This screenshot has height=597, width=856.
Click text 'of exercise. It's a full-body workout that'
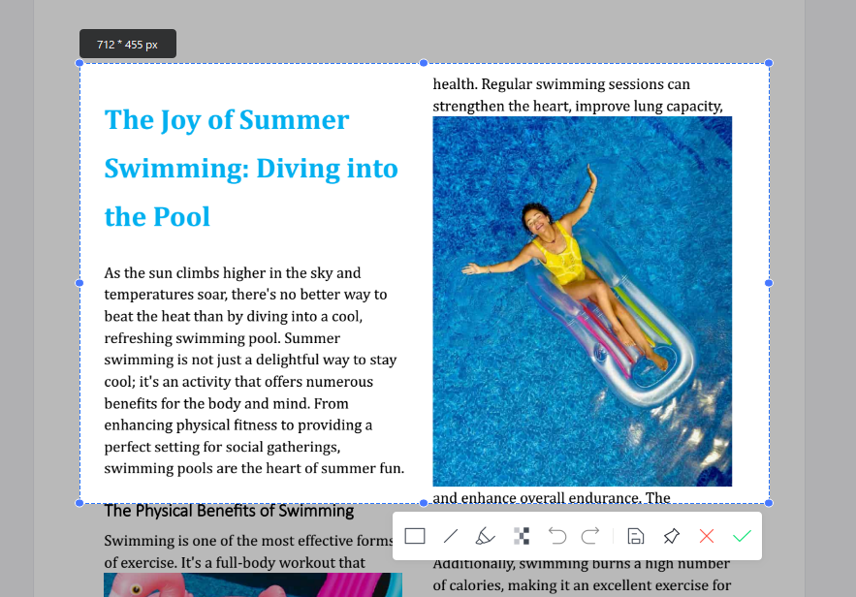click(x=235, y=563)
